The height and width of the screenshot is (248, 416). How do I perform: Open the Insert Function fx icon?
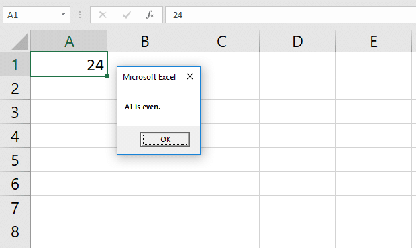150,15
